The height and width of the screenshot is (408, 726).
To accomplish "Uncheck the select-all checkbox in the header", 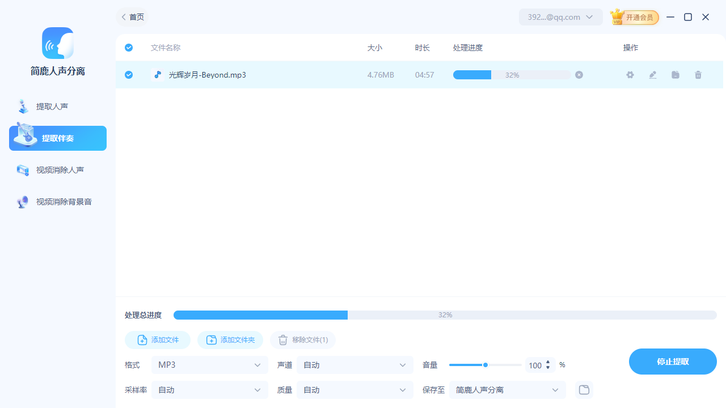I will (128, 48).
